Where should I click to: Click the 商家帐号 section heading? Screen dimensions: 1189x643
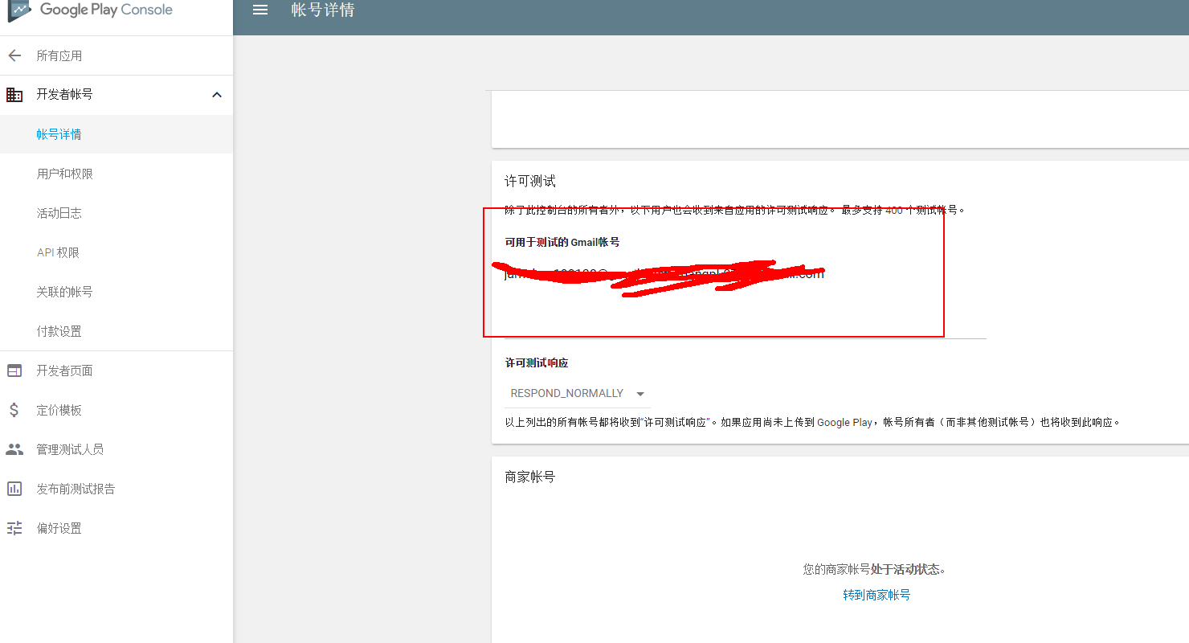530,477
